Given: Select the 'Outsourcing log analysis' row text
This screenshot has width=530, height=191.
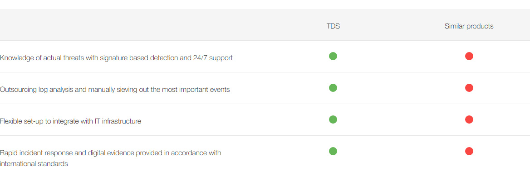Looking at the screenshot, I should point(115,90).
